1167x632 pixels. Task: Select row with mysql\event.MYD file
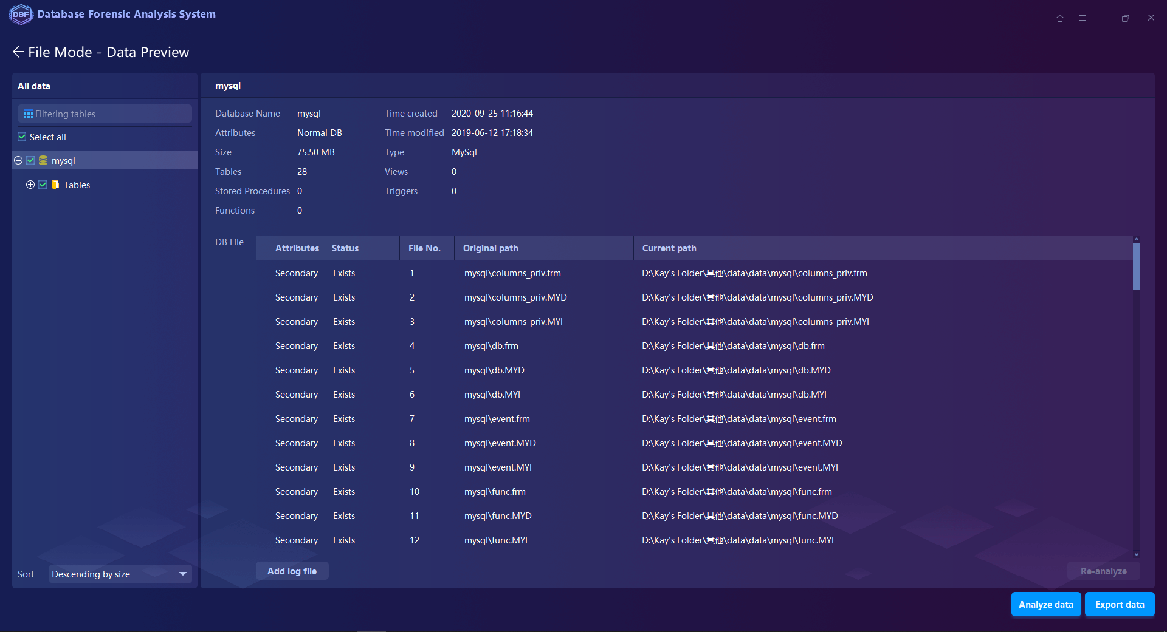pyautogui.click(x=500, y=443)
